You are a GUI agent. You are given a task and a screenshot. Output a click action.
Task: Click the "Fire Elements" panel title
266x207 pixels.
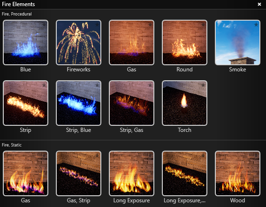click(18, 4)
